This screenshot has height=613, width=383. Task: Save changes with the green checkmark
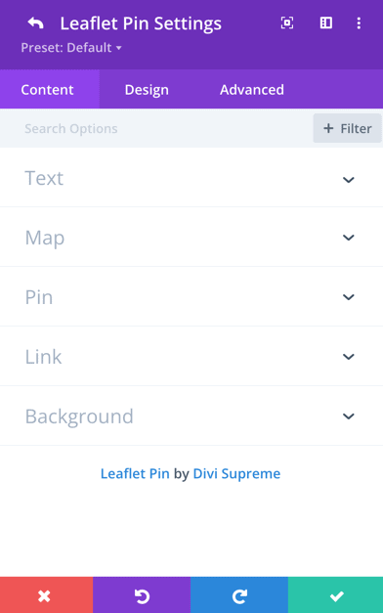tap(336, 595)
